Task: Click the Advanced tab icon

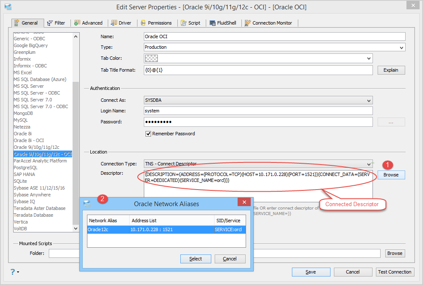Action: (77, 22)
